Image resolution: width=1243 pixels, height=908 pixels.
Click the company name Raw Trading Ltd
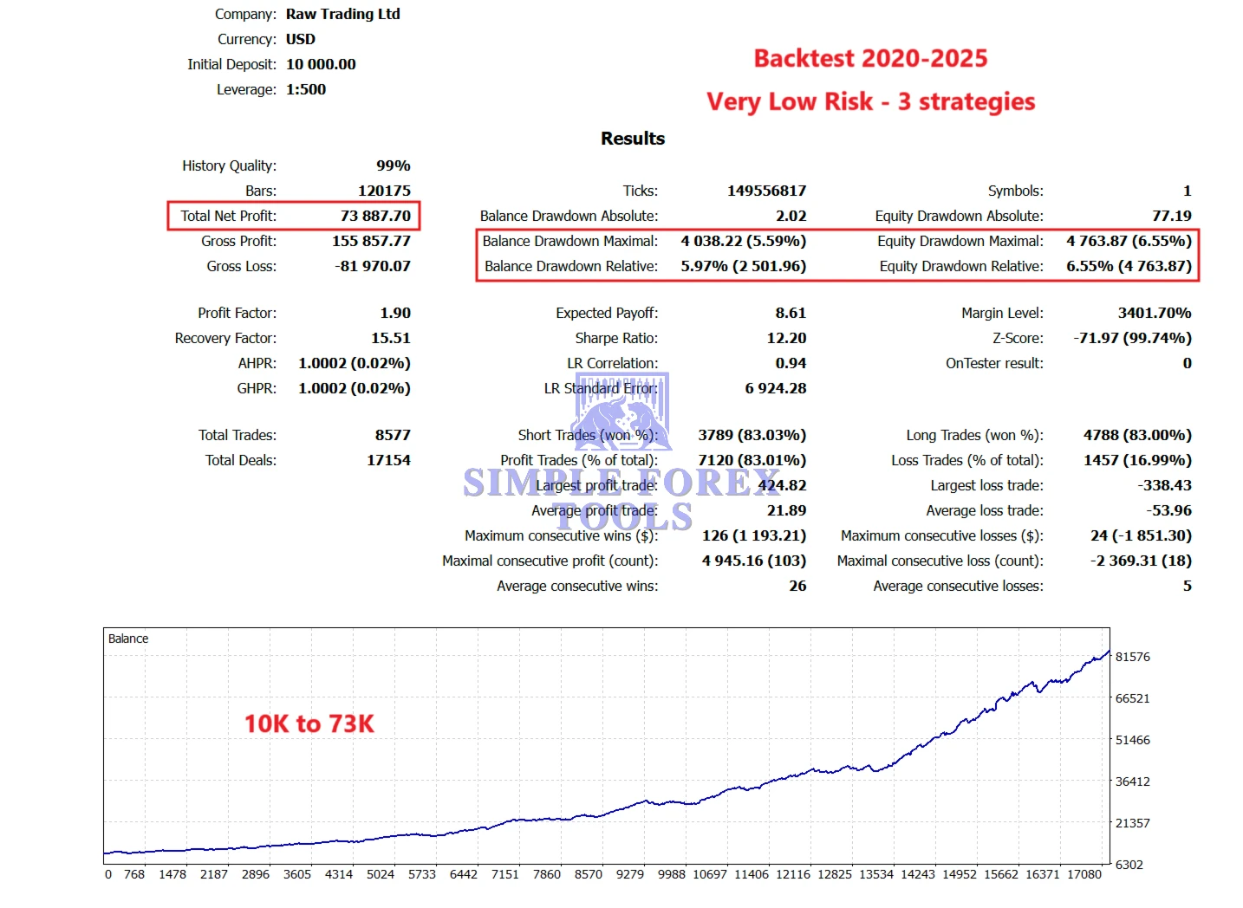(x=342, y=14)
